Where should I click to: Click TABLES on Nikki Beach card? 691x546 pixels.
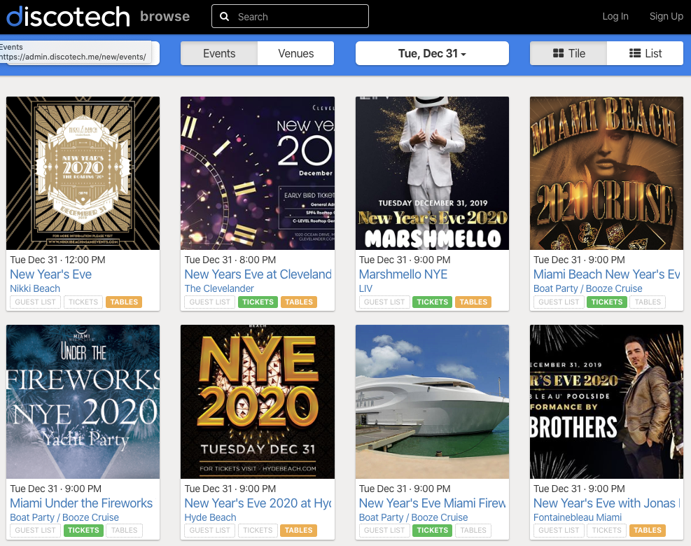pyautogui.click(x=124, y=302)
